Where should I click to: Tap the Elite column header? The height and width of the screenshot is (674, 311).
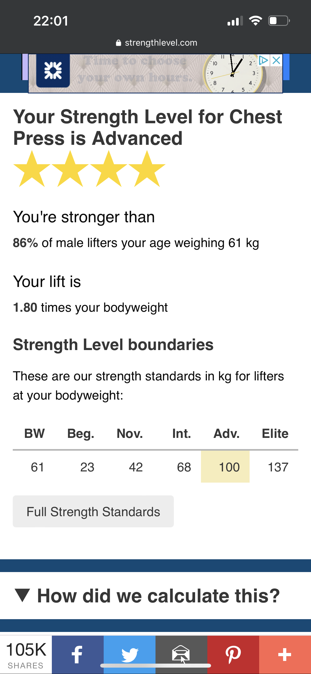275,434
